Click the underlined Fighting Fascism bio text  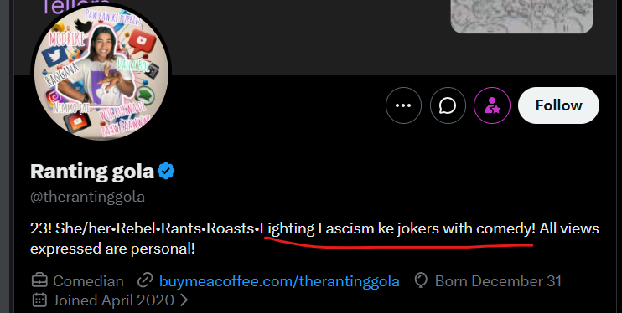click(x=398, y=228)
